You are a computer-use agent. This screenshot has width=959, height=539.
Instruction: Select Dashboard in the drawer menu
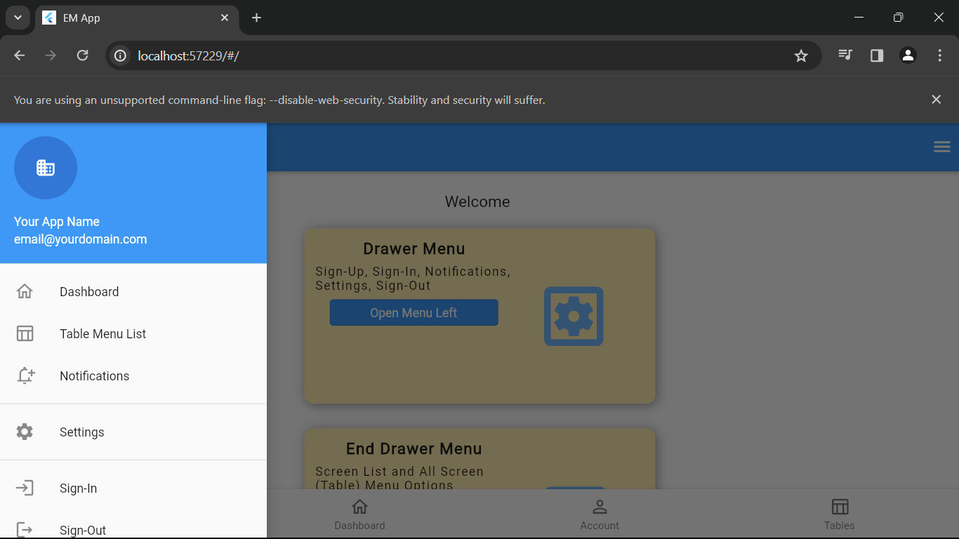pos(133,291)
